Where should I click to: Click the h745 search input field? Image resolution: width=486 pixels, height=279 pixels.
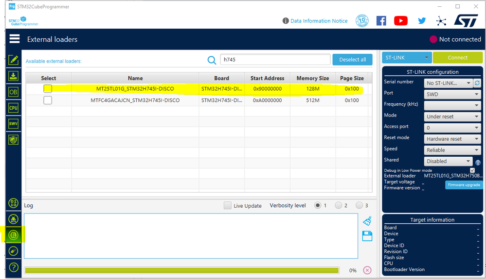(x=275, y=59)
